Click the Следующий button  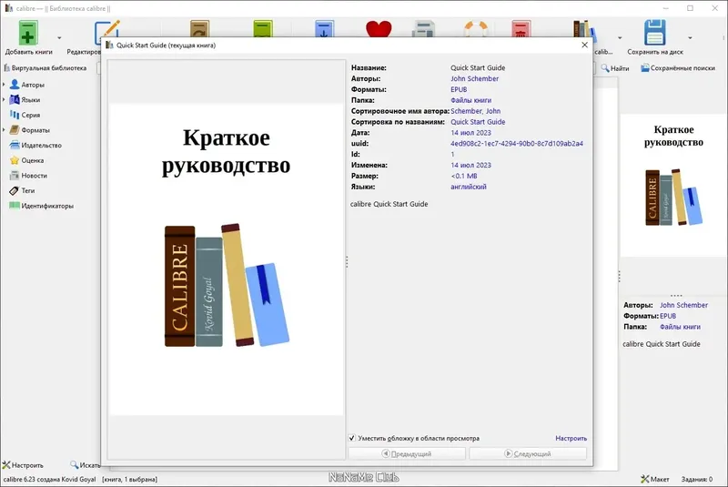[528, 453]
